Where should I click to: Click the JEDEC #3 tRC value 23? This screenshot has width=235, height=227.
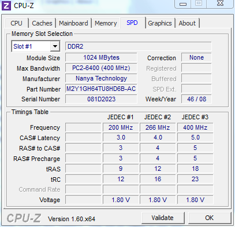[x=195, y=179]
